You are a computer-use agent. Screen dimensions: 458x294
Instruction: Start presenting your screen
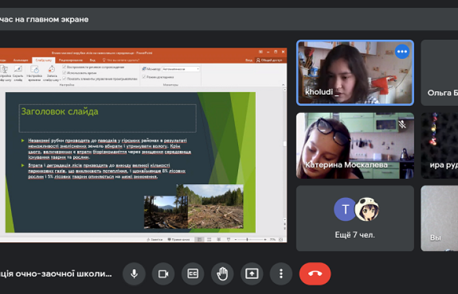252,273
